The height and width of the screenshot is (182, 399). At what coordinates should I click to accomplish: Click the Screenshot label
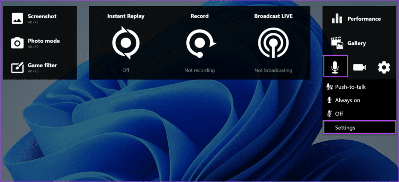tap(42, 16)
